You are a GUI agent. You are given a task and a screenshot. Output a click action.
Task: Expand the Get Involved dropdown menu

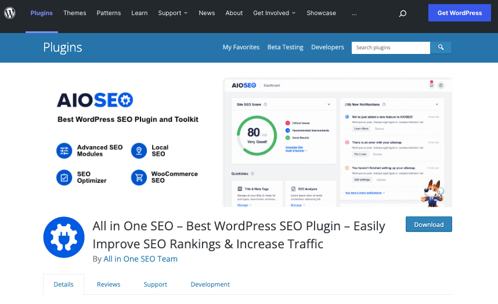coord(274,13)
